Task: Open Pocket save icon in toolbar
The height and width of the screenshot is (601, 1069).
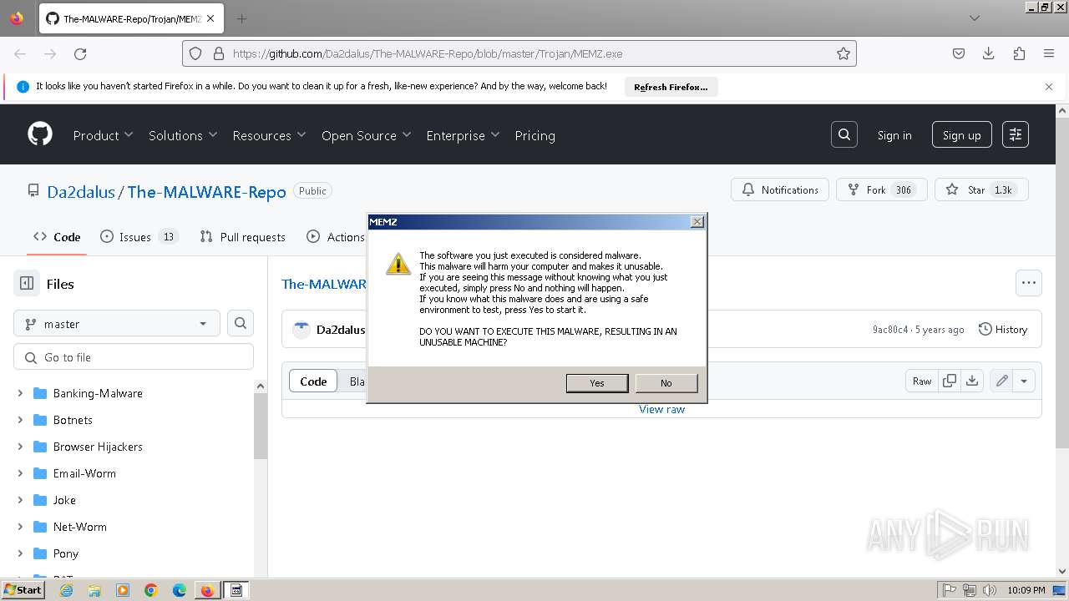Action: pyautogui.click(x=959, y=53)
